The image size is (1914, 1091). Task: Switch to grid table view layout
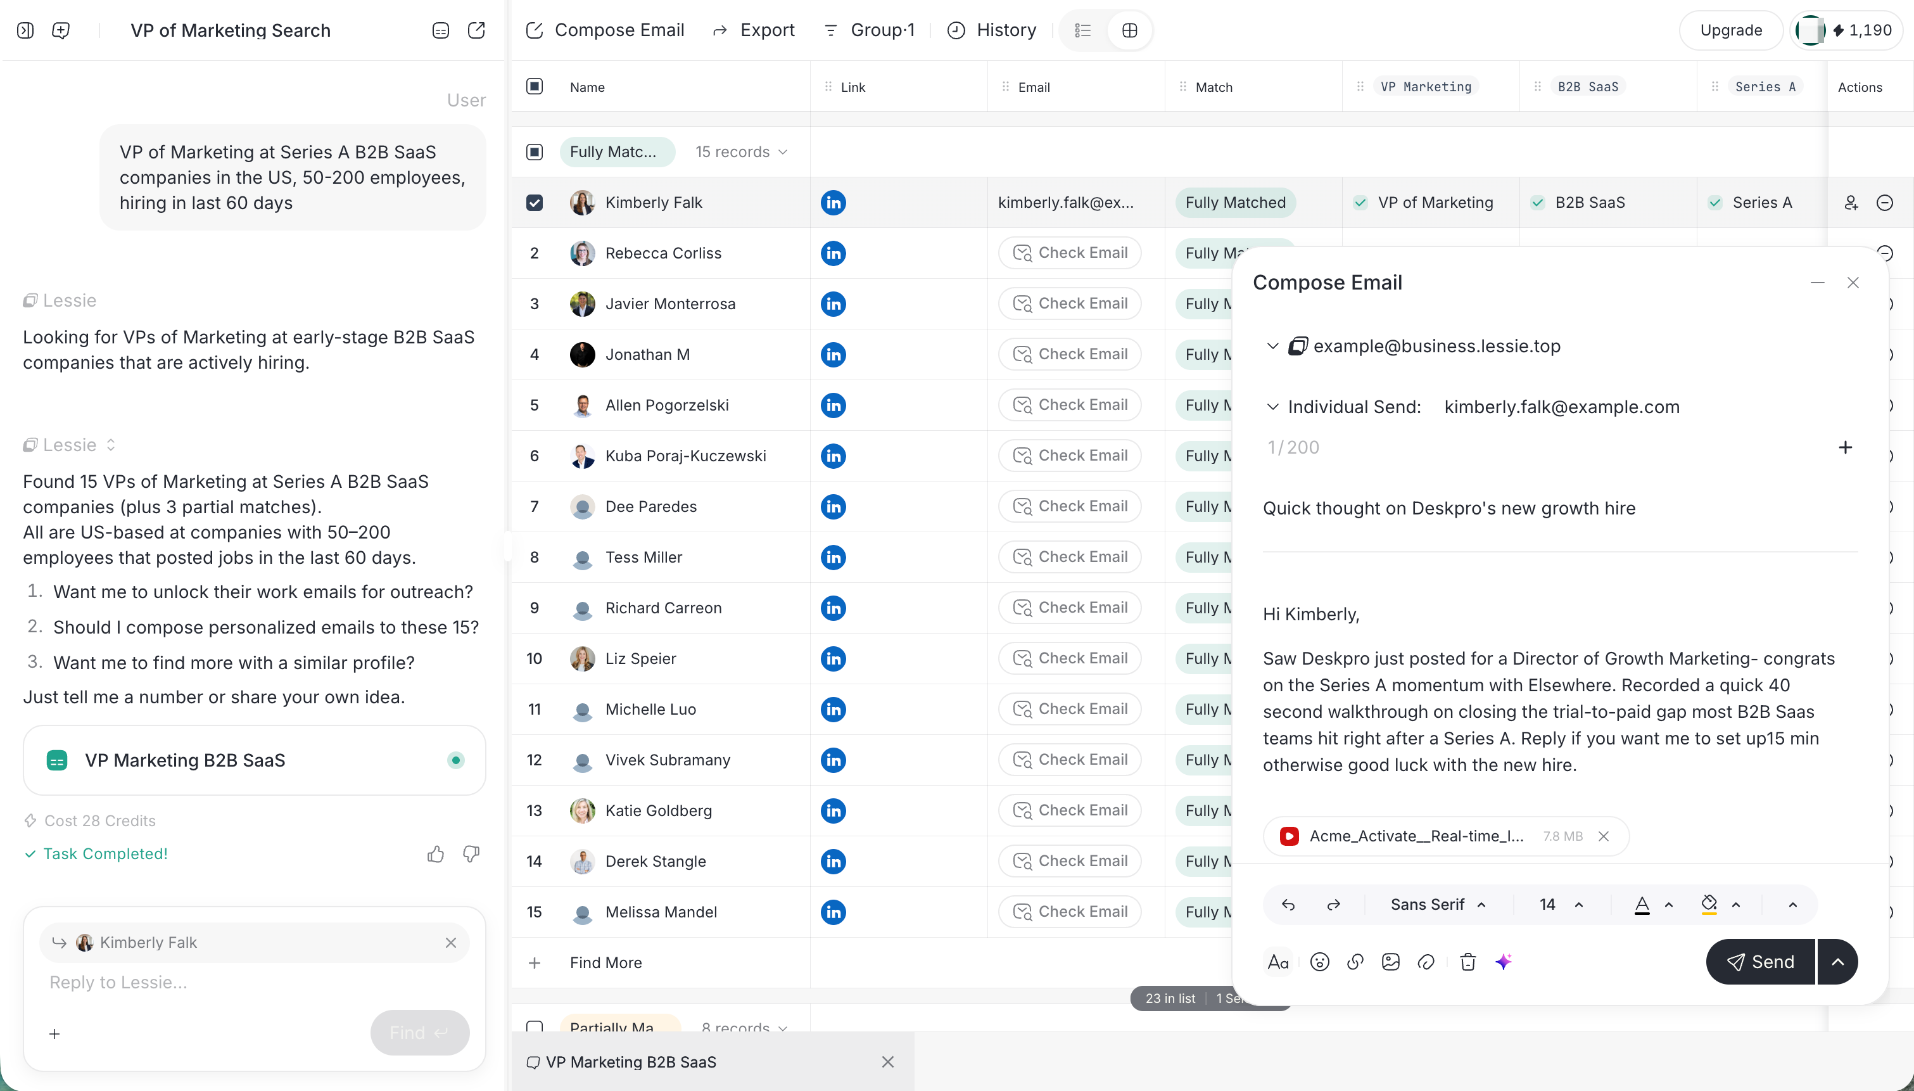(x=1129, y=30)
